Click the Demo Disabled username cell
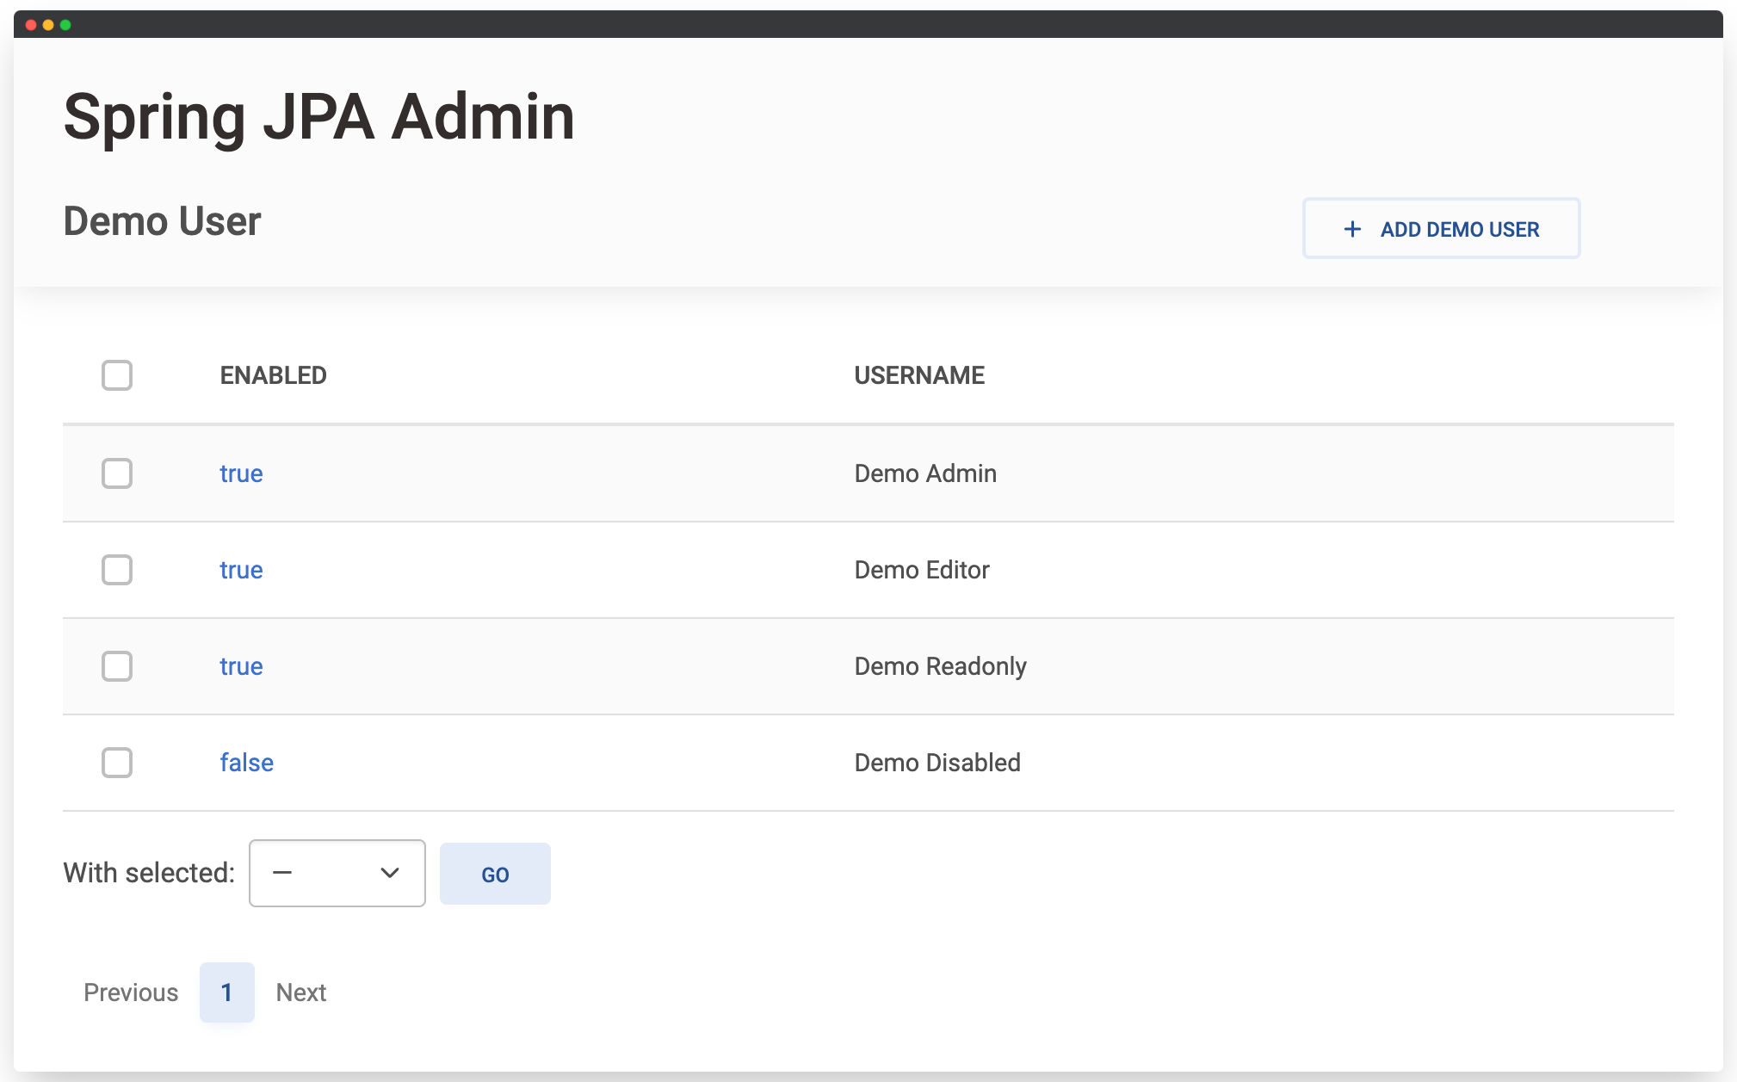The image size is (1737, 1082). (x=937, y=763)
